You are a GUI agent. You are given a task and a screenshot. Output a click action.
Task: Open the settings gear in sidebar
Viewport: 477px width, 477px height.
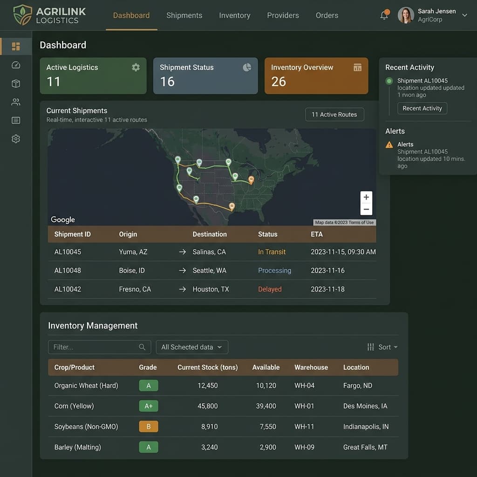[x=16, y=139]
